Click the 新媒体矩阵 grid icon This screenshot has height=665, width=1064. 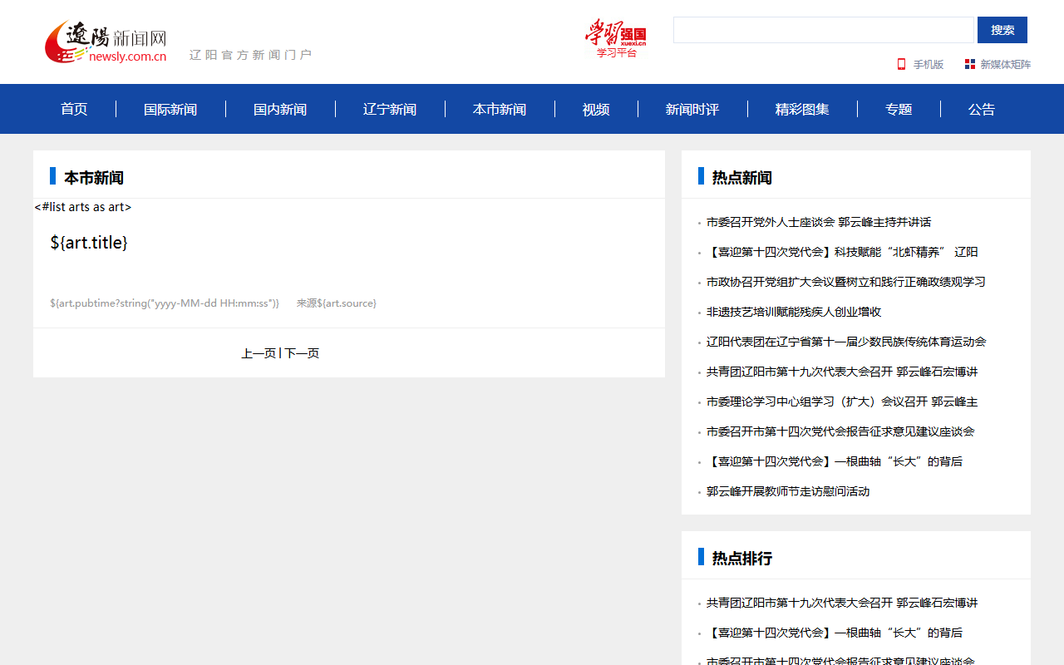pos(969,64)
